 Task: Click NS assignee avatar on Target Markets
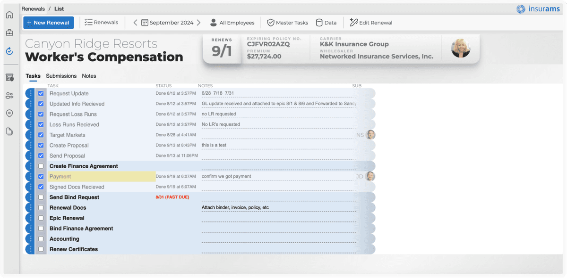pyautogui.click(x=371, y=135)
